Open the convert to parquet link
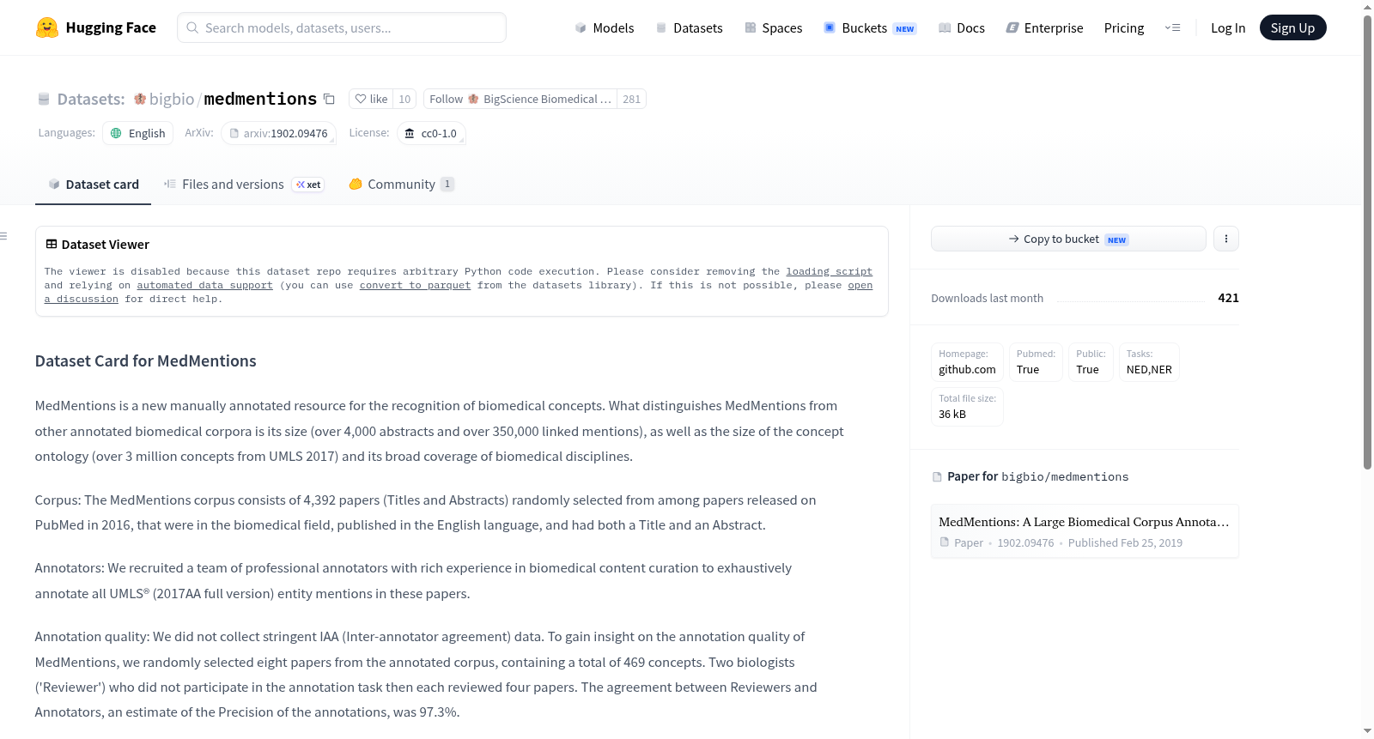The height and width of the screenshot is (739, 1374). click(415, 285)
